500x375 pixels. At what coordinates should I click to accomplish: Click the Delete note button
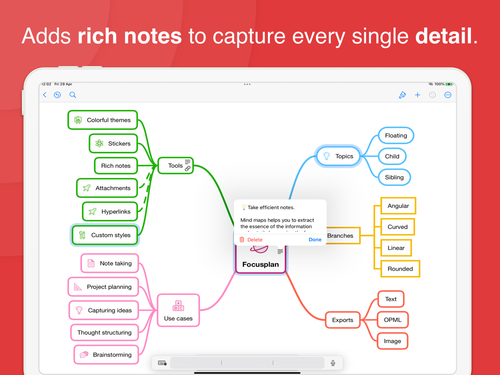click(251, 239)
